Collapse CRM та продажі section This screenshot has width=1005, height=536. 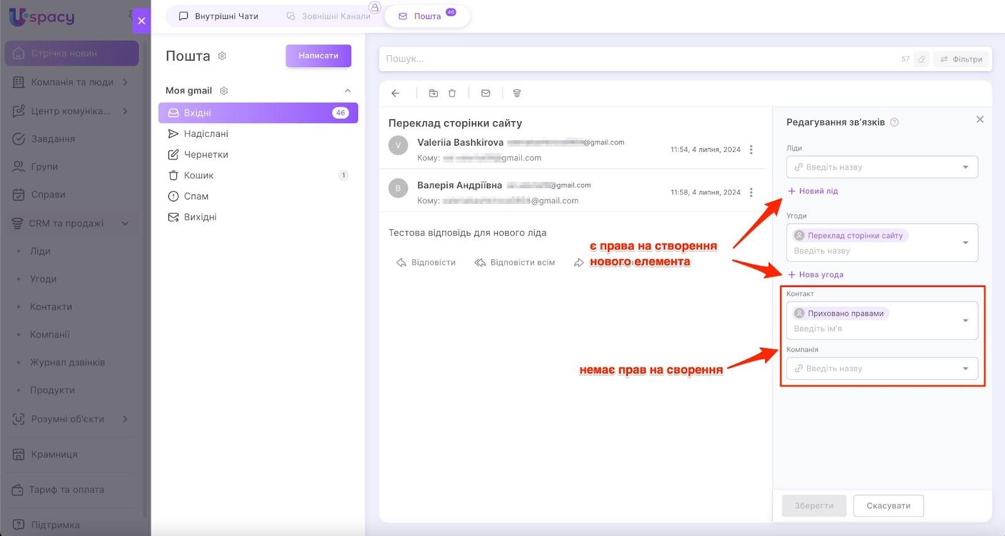point(125,223)
